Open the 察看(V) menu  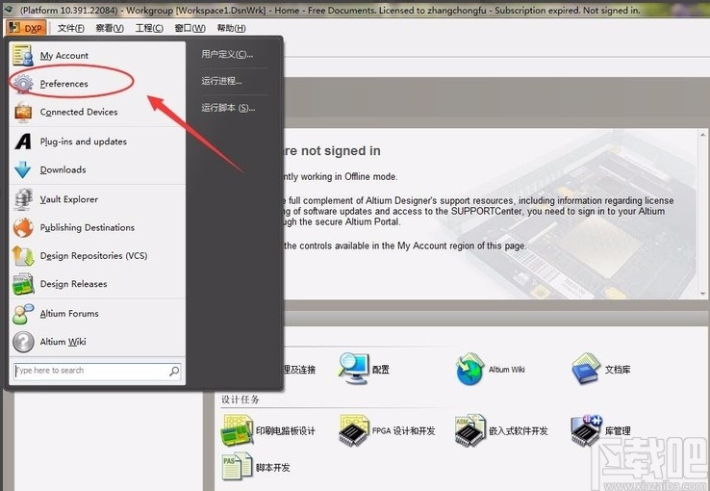110,28
